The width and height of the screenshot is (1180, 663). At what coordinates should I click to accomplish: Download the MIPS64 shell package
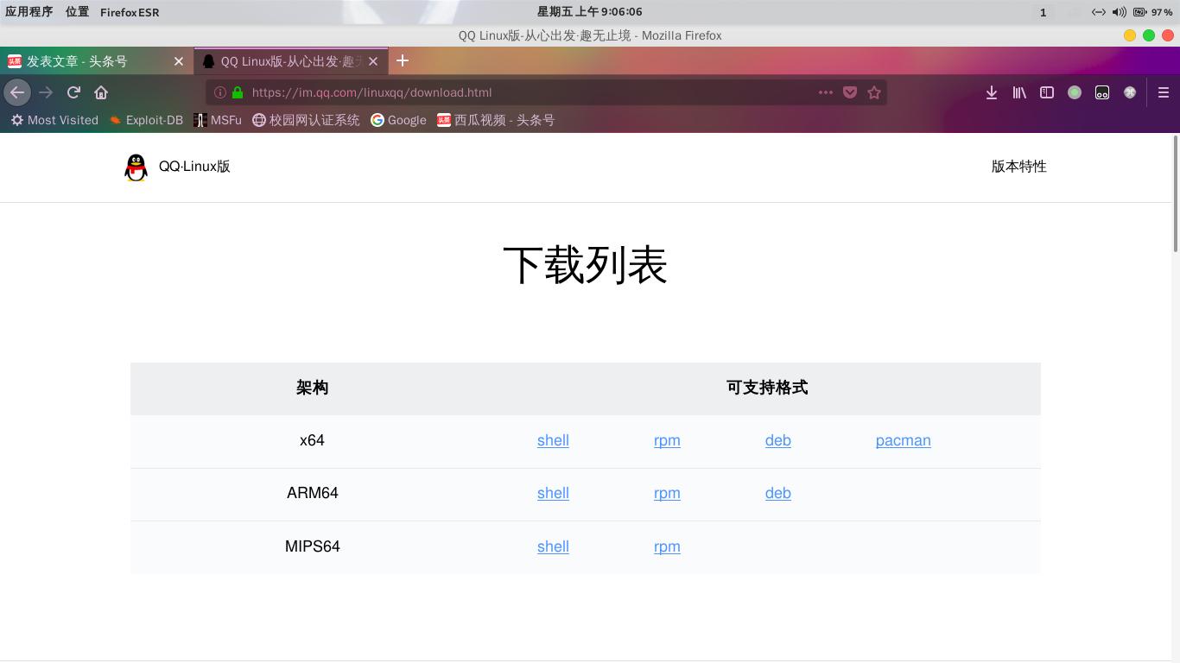click(x=553, y=546)
